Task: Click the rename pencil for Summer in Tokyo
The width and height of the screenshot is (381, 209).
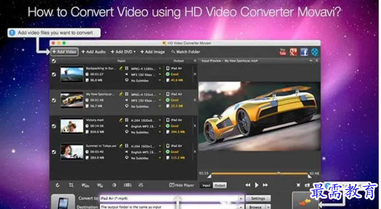Action: tap(120, 146)
